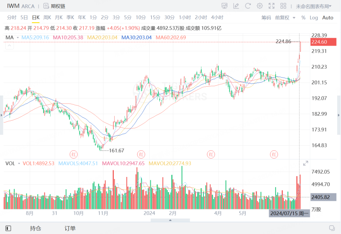Open the 前复权 adjustment dropdown
The width and height of the screenshot is (341, 234).
pos(285,18)
